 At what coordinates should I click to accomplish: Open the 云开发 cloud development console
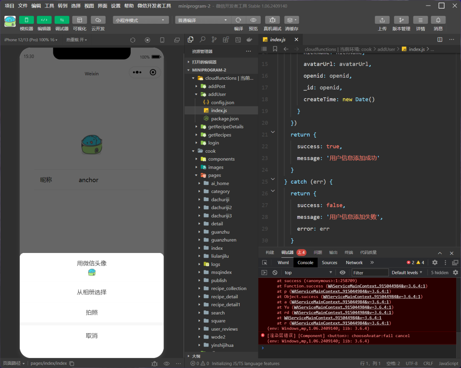click(x=98, y=20)
